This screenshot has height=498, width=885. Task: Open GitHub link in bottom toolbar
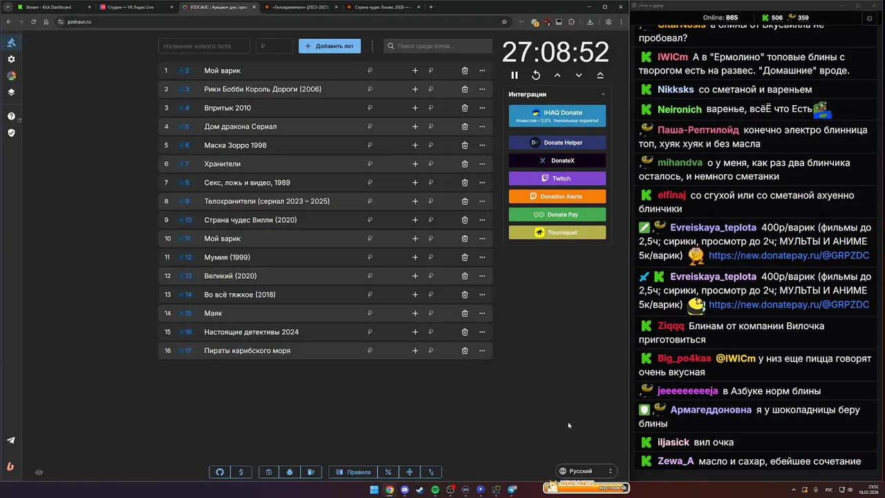pos(220,472)
